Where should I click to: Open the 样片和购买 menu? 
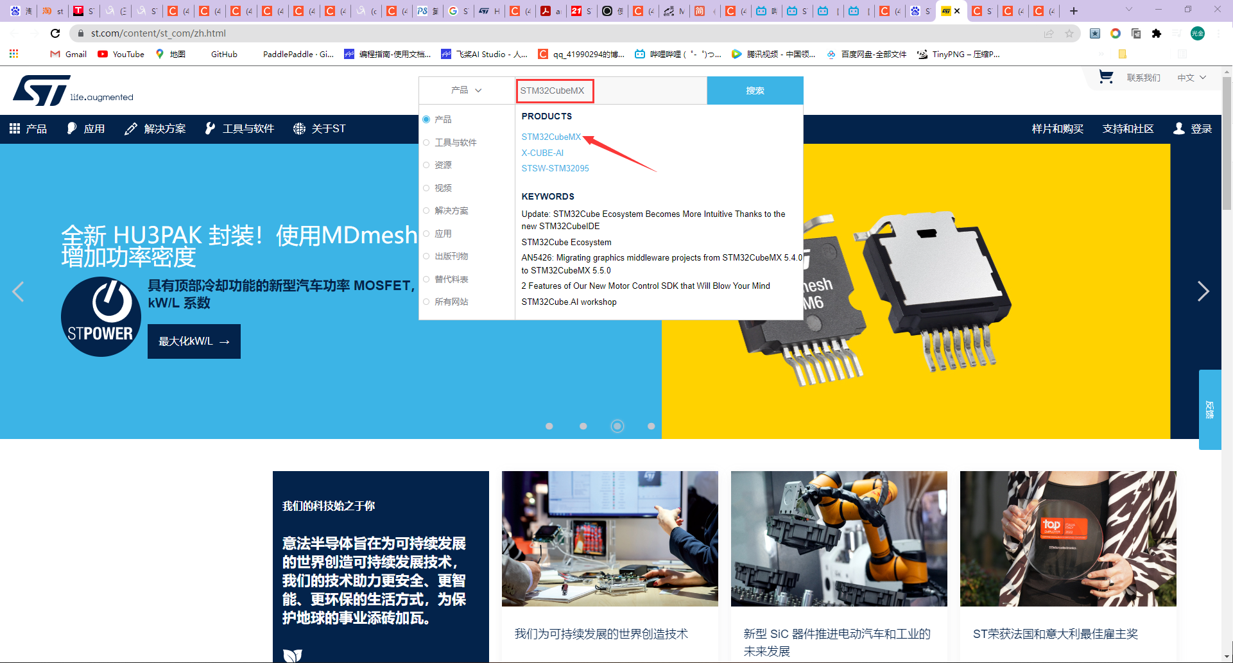tap(1056, 128)
